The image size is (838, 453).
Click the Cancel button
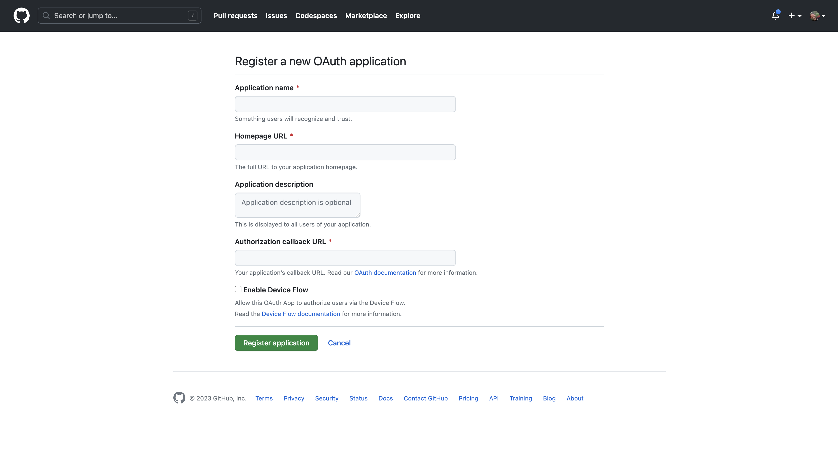[x=339, y=343]
